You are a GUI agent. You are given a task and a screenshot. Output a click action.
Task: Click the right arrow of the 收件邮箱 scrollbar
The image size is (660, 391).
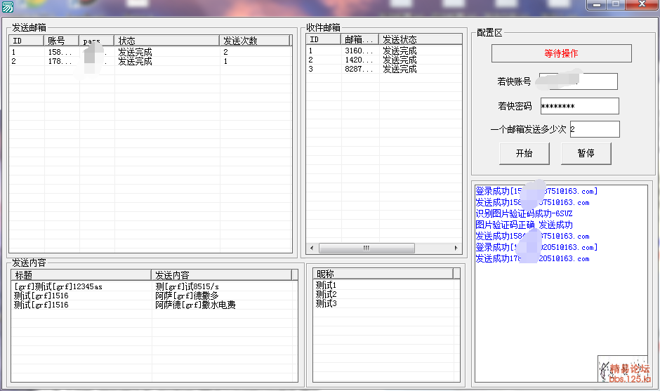tap(456, 248)
